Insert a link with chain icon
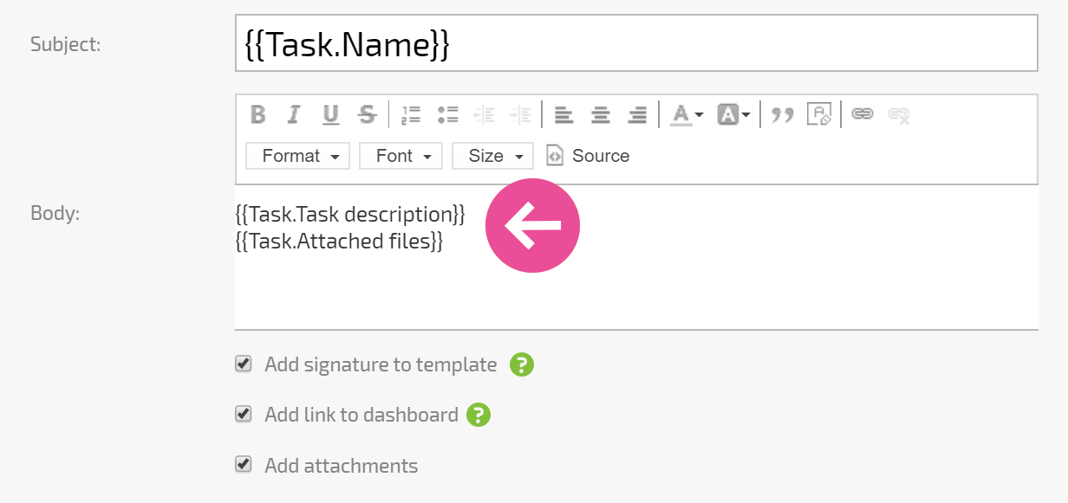 click(862, 114)
